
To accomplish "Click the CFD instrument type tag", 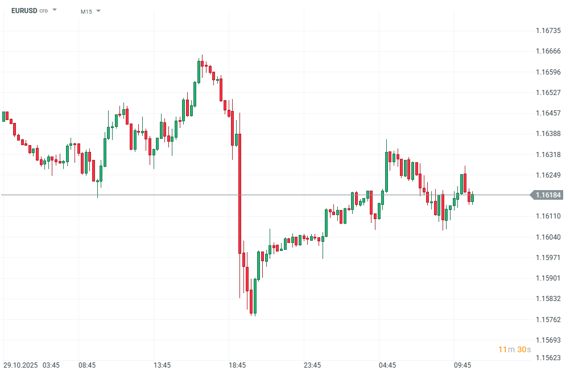I will point(43,11).
